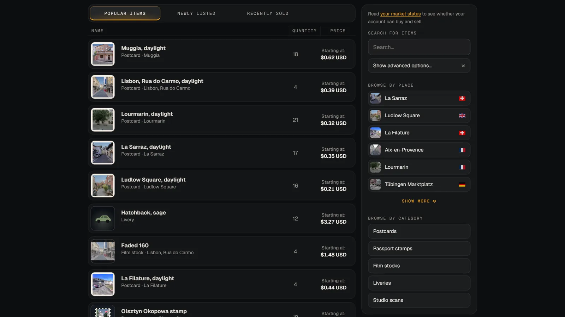Click the French flag icon beside Aix-en-Provence
The width and height of the screenshot is (565, 317).
[462, 150]
